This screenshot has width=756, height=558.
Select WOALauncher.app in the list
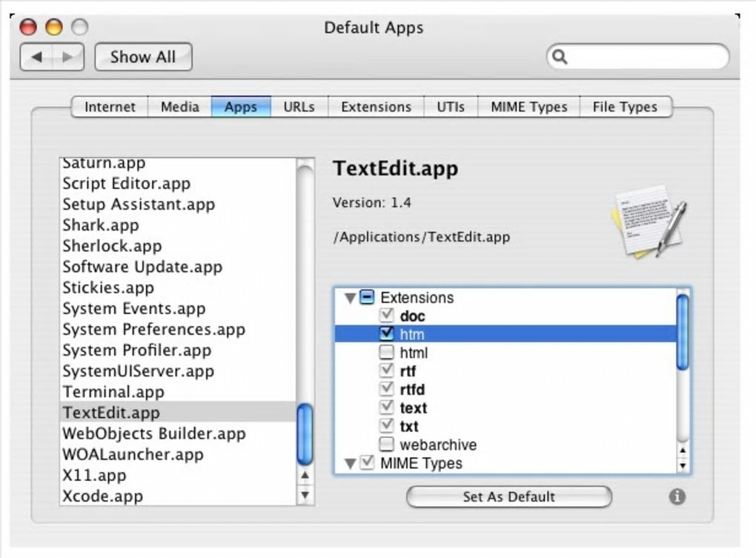coord(177,454)
